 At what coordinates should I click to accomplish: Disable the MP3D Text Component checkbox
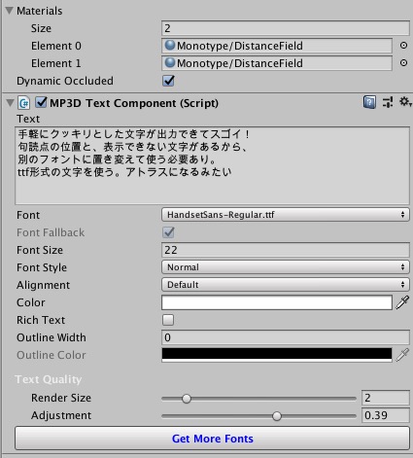tap(41, 102)
